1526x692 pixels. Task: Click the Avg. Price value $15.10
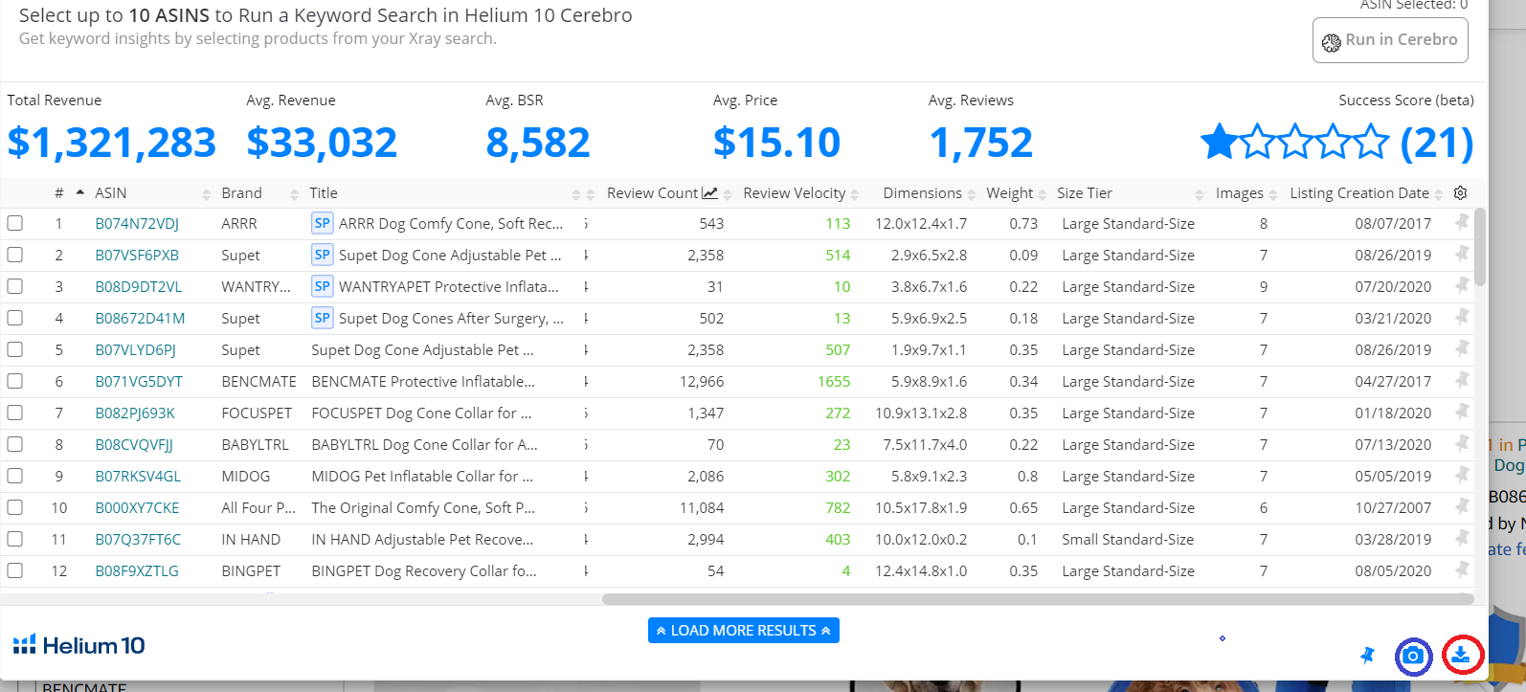[x=776, y=143]
